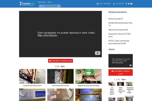Select sidebar thumbnail Diagnóstico transmisor FM Puebla
The width and height of the screenshot is (152, 101).
point(129,84)
